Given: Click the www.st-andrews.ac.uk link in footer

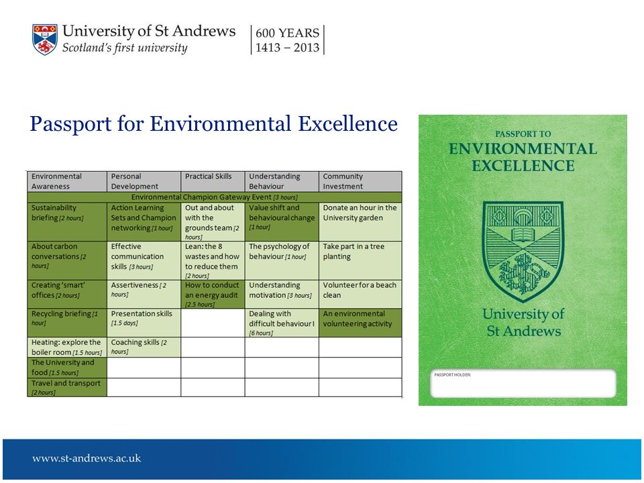Looking at the screenshot, I should [x=87, y=458].
